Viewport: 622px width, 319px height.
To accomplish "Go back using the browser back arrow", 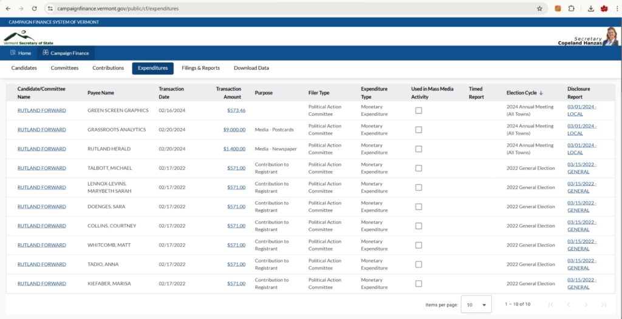I will click(9, 8).
